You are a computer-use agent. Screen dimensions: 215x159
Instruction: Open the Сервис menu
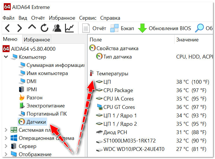tap(88, 18)
